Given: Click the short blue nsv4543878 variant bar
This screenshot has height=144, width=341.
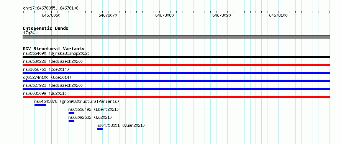Looking at the screenshot, I should (x=40, y=105).
